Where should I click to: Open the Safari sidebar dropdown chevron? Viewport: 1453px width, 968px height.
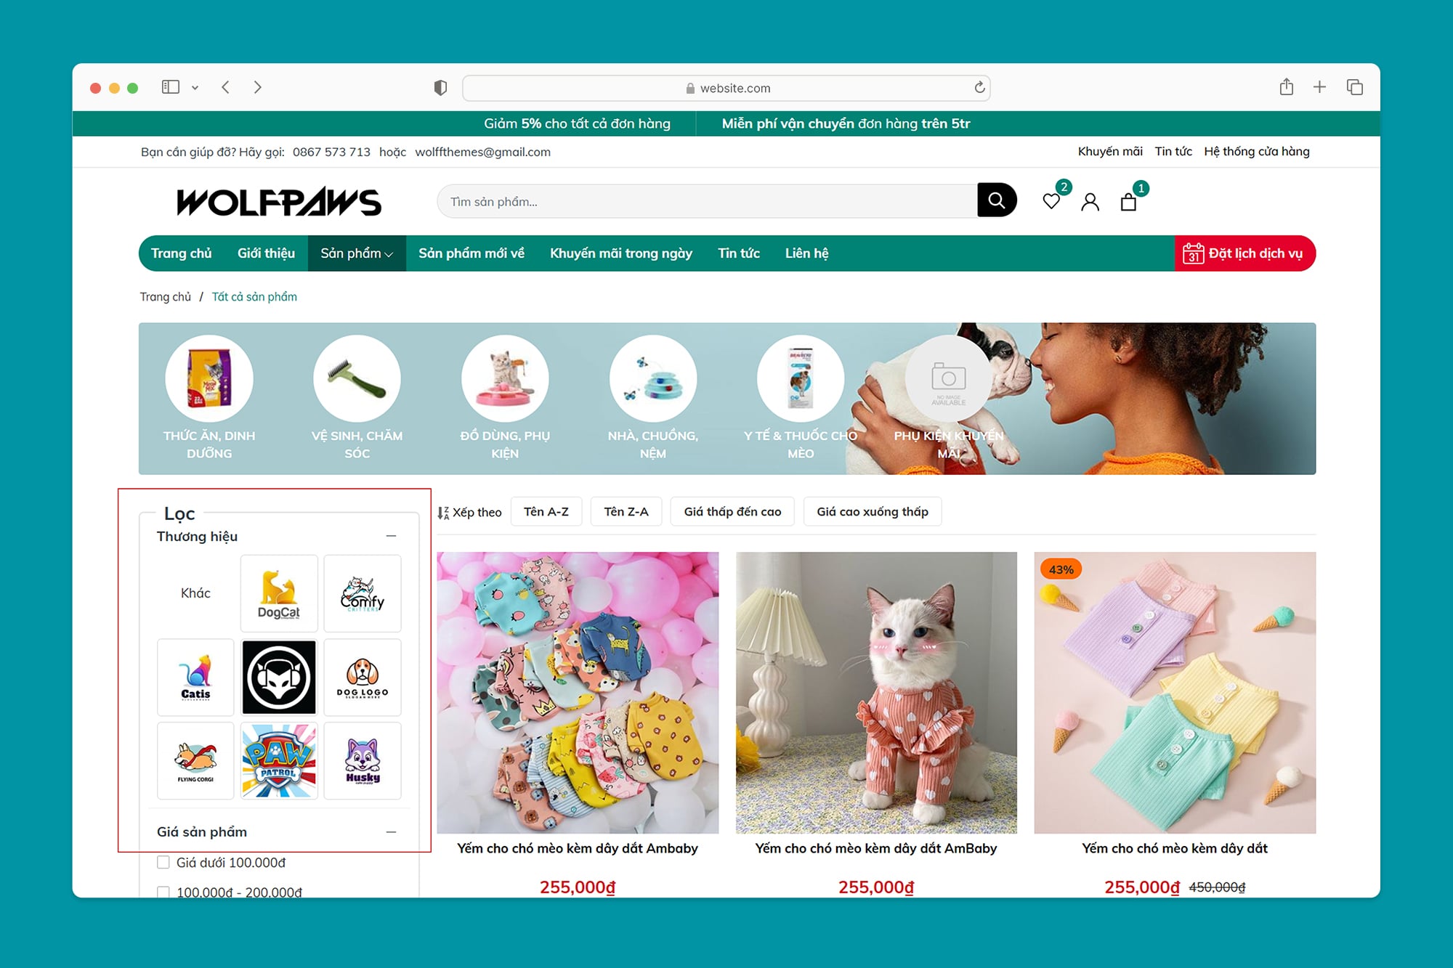[195, 87]
